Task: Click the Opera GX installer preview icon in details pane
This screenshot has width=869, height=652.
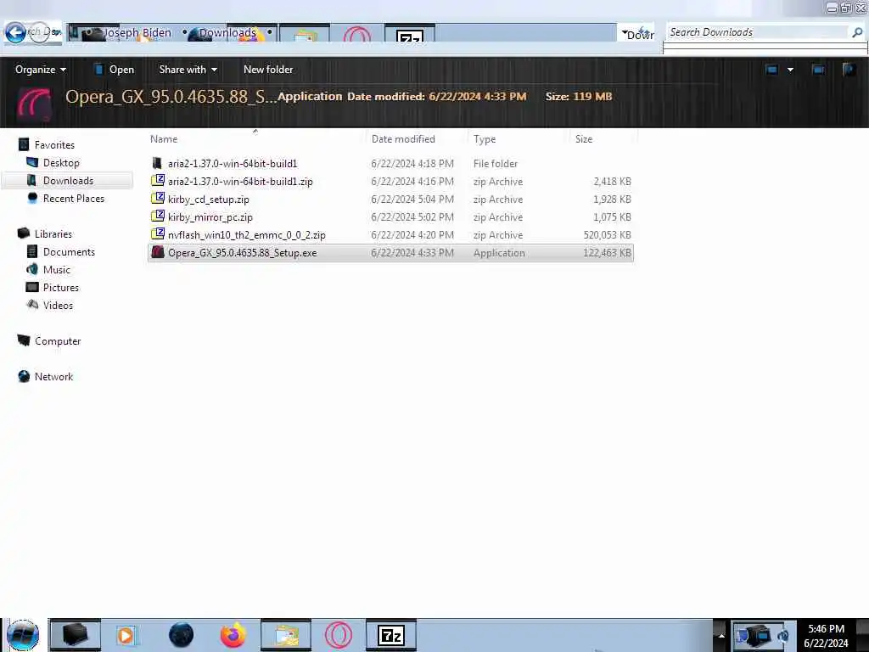Action: click(34, 104)
